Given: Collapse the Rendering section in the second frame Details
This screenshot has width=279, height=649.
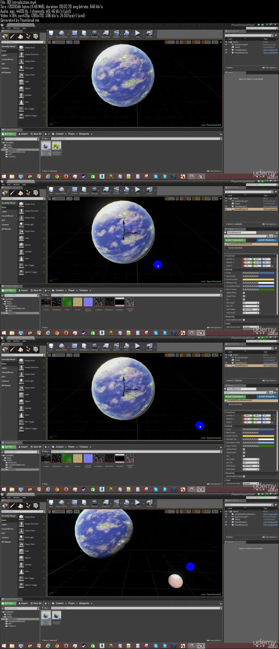Looking at the screenshot, I should tap(225, 316).
